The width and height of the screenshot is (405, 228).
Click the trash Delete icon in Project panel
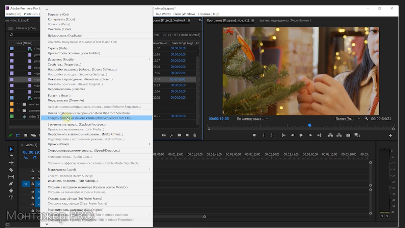click(x=195, y=135)
